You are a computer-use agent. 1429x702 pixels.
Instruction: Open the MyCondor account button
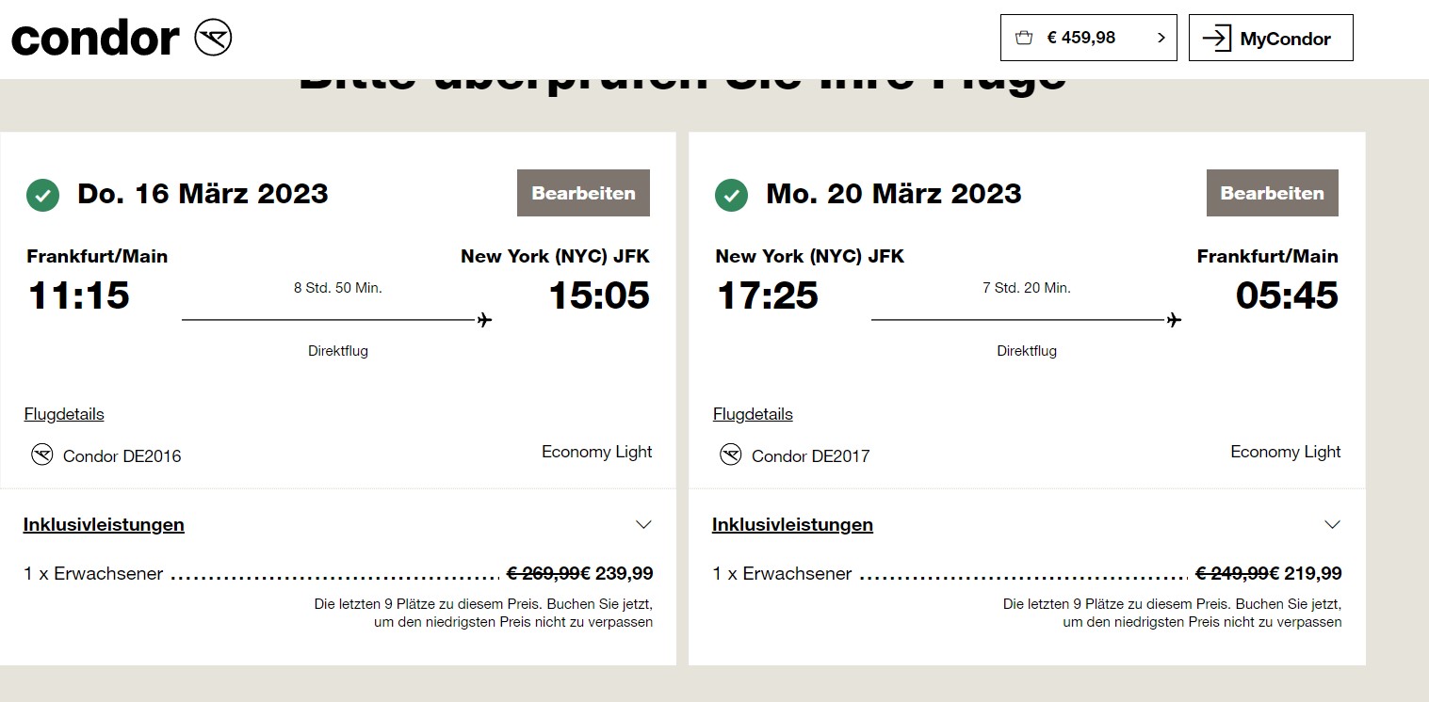[1271, 38]
